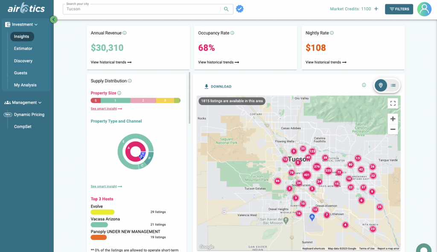Open the Filters panel

[399, 9]
